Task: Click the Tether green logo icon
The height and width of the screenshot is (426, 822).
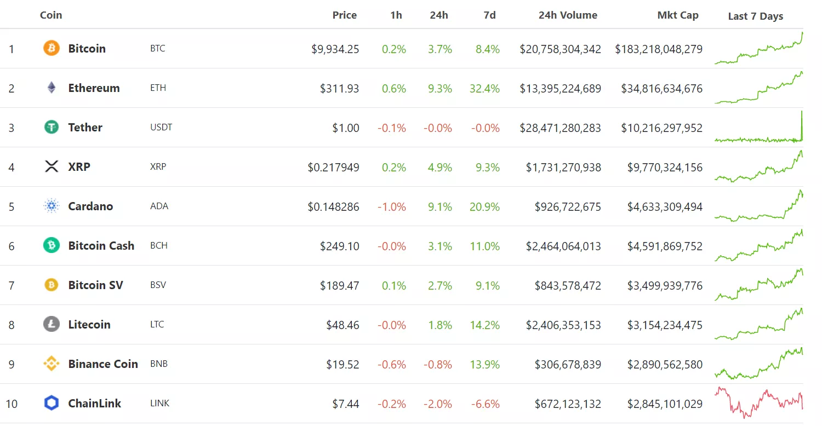Action: pos(51,127)
